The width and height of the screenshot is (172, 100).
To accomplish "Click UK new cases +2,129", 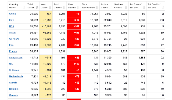I will (x=47, y=64).
